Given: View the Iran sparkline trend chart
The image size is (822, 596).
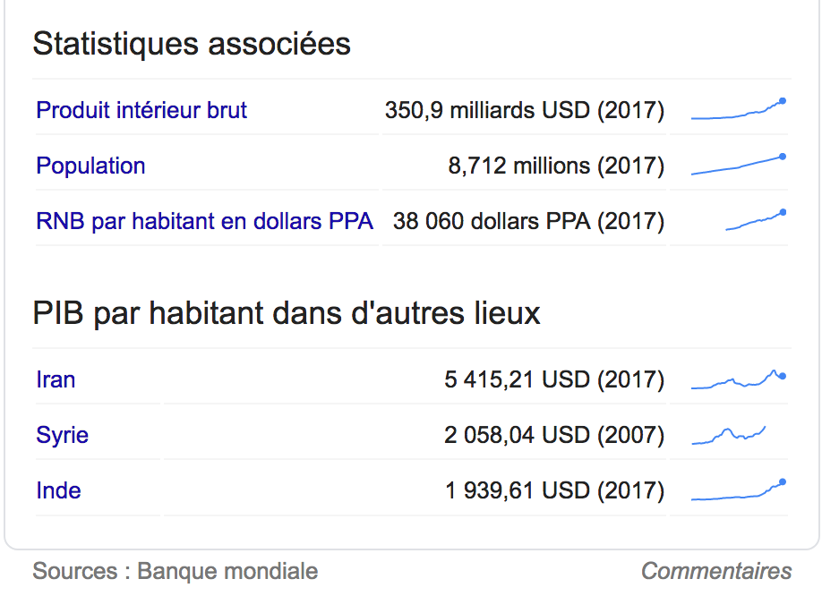Looking at the screenshot, I should tap(739, 379).
